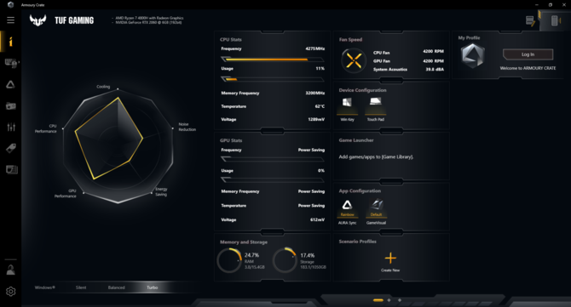
Task: Click the '612mV' GPU voltage value
Action: [317, 219]
